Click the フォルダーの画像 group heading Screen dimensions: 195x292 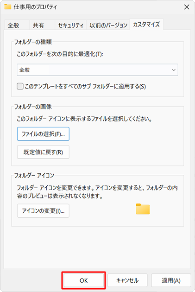[33, 107]
